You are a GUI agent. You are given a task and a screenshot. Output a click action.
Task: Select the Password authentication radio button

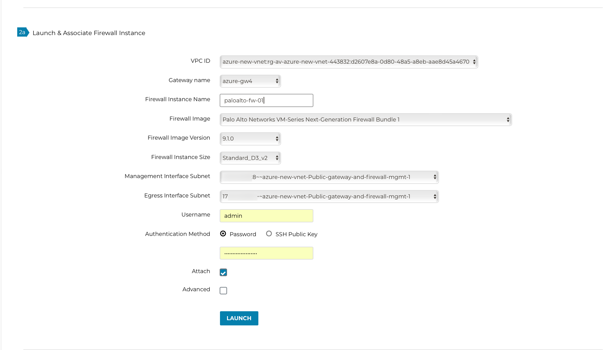[x=223, y=233]
